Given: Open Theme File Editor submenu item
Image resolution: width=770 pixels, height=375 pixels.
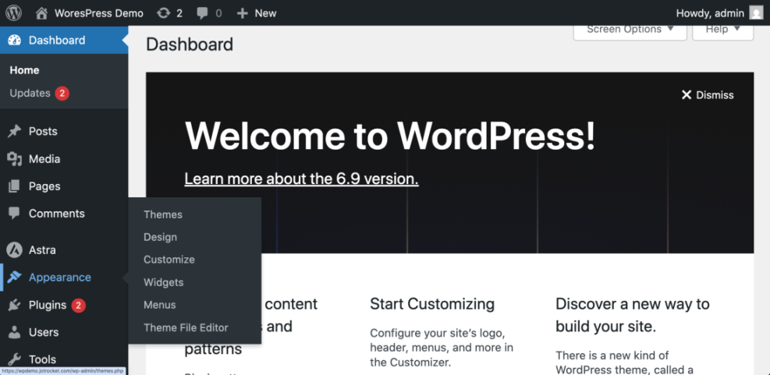Looking at the screenshot, I should click(186, 327).
